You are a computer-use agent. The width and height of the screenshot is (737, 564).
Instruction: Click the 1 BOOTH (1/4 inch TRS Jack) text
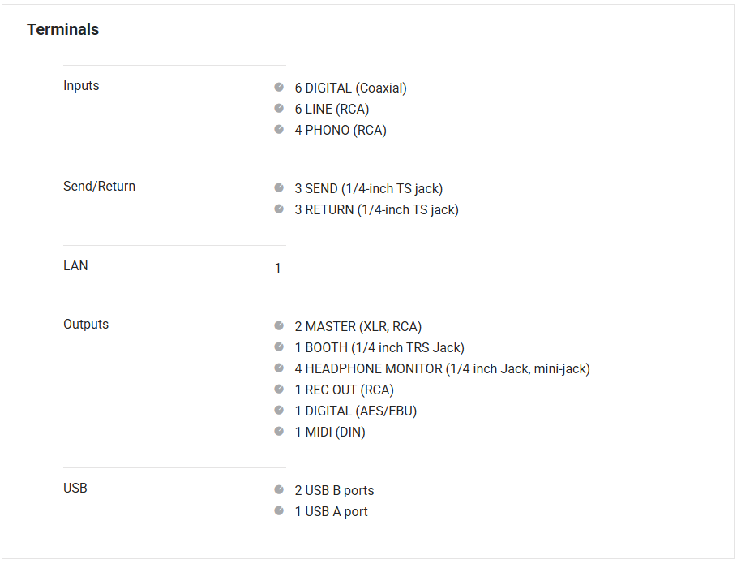point(379,348)
